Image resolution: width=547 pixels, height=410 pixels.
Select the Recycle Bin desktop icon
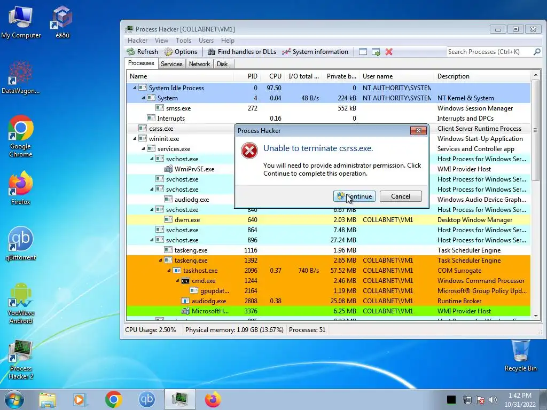(520, 356)
